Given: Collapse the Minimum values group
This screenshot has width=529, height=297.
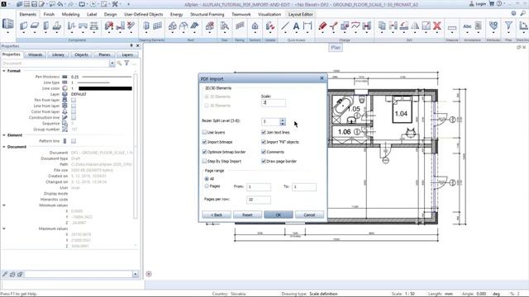Looking at the screenshot, I should coord(4,205).
